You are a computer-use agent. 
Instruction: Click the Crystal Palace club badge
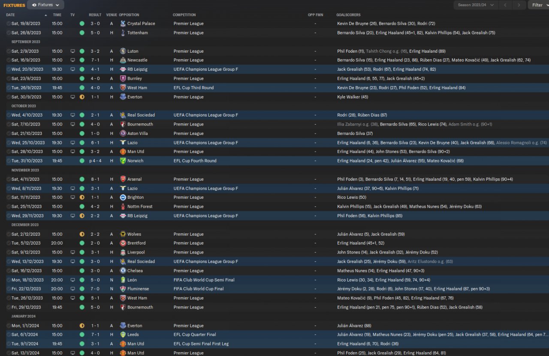tap(123, 24)
